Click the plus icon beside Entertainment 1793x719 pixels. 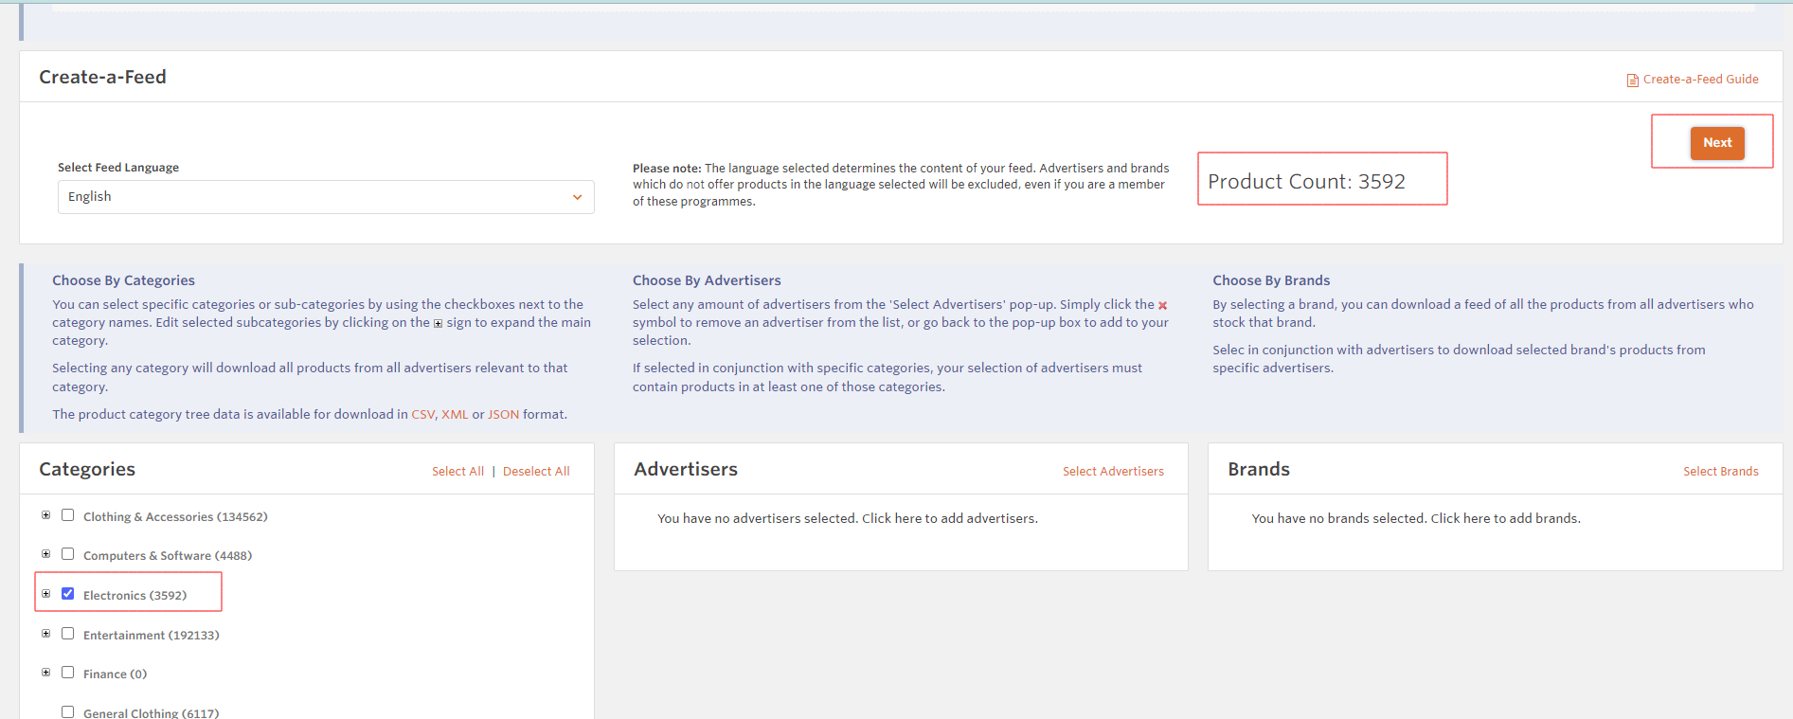coord(45,634)
